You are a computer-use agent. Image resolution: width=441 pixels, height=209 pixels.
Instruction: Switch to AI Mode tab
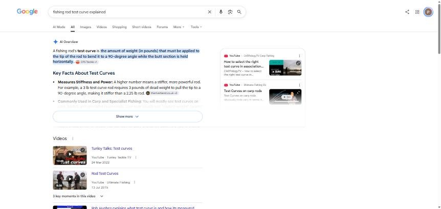click(x=59, y=27)
